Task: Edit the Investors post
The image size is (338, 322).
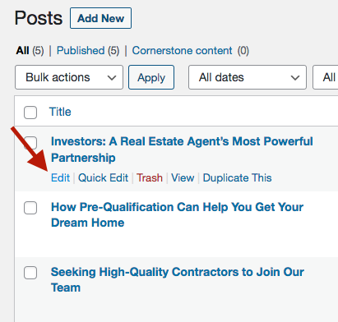Action: [60, 178]
